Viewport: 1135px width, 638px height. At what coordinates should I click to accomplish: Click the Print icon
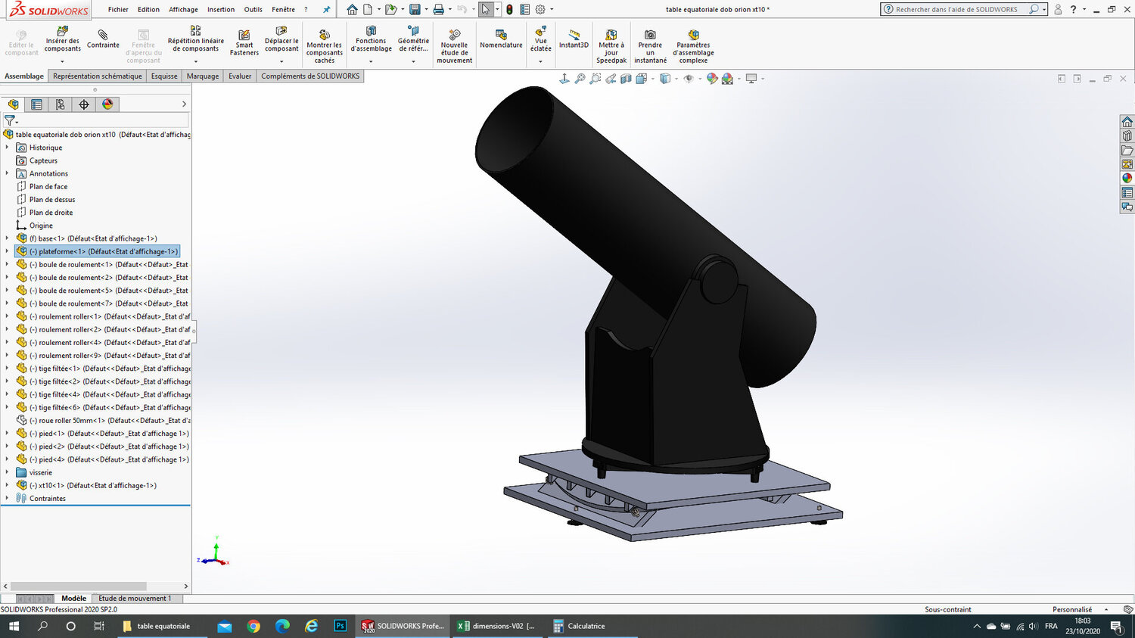[x=438, y=10]
